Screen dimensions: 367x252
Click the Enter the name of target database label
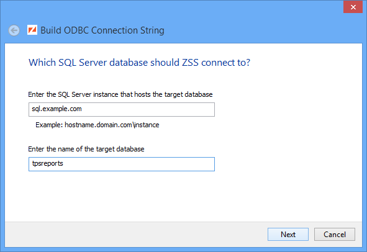point(86,149)
